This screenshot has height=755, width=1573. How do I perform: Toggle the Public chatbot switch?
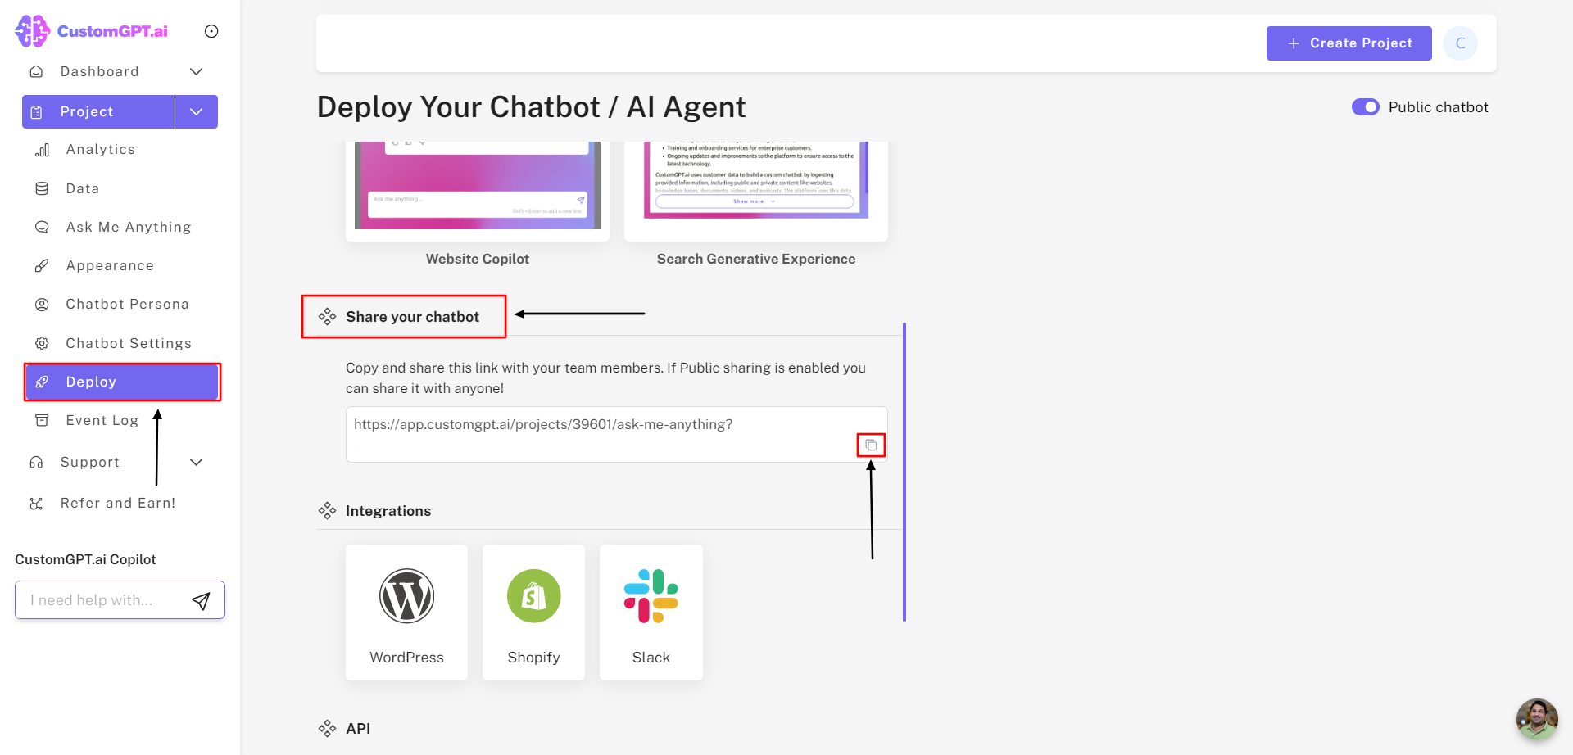click(x=1366, y=107)
